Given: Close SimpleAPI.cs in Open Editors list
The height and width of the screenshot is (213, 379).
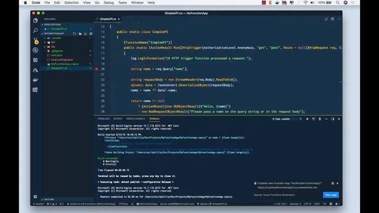Looking at the screenshot, I should click(x=45, y=29).
